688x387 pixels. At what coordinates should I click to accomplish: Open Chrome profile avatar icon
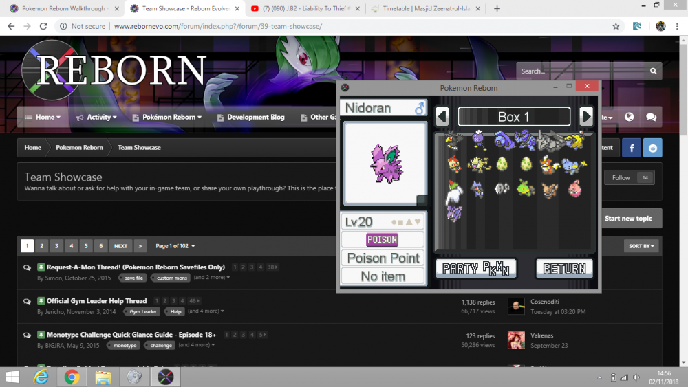click(660, 26)
